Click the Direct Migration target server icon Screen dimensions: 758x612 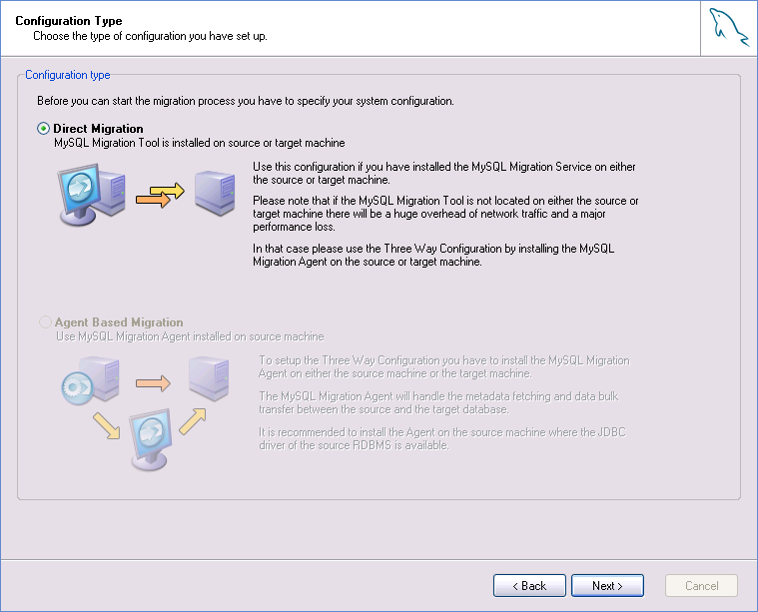tap(215, 193)
